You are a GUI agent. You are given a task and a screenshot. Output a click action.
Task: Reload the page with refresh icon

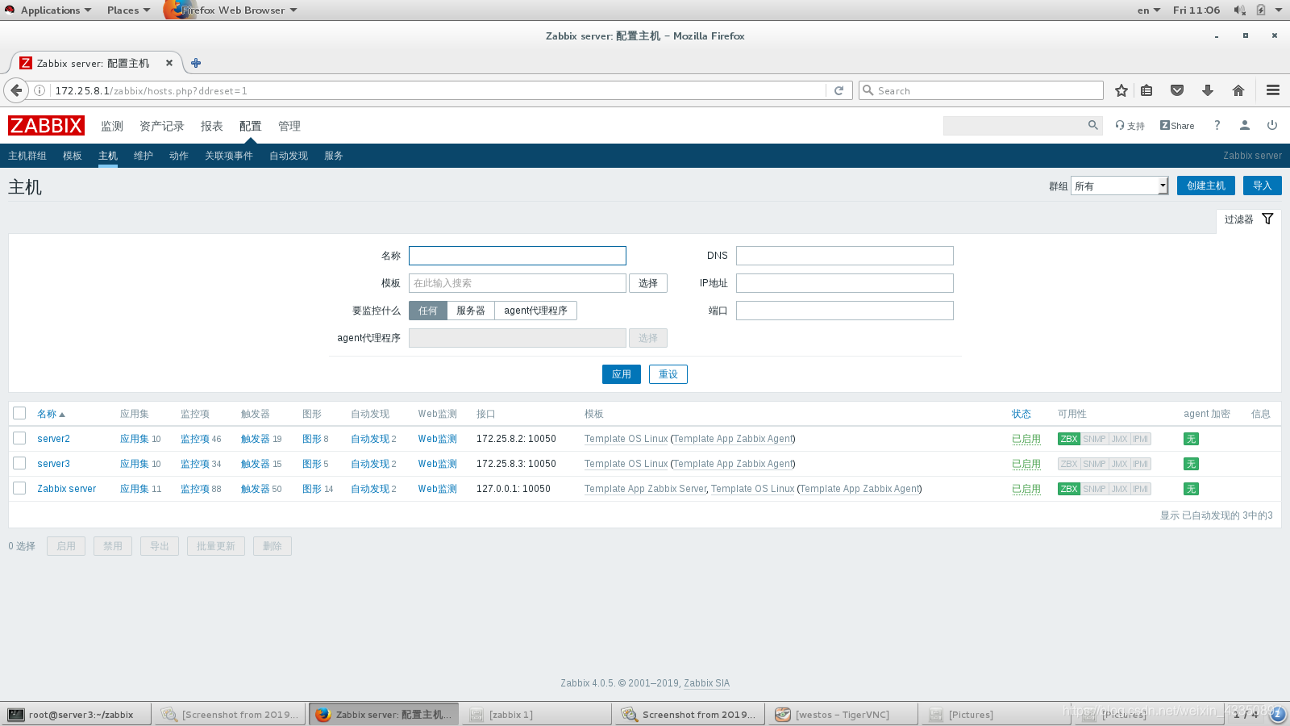[838, 90]
